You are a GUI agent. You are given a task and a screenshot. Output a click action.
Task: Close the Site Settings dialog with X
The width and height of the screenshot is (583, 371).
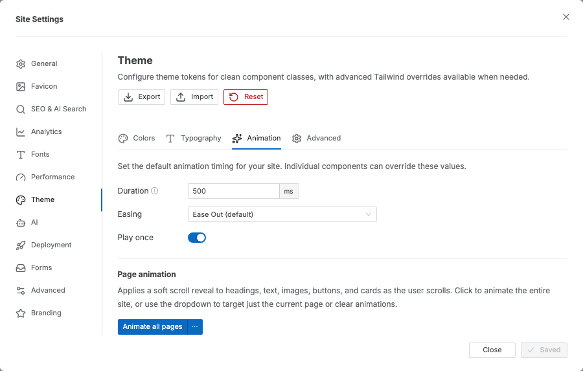(566, 17)
